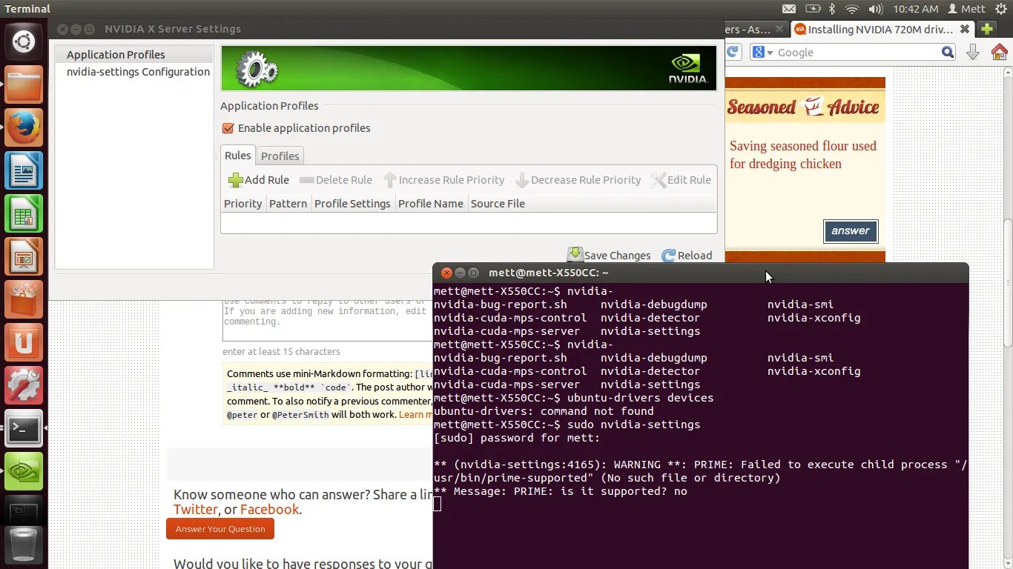Open the Mett user menu
This screenshot has width=1013, height=569.
click(966, 9)
